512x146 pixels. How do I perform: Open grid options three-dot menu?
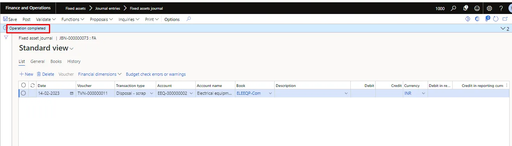click(506, 85)
